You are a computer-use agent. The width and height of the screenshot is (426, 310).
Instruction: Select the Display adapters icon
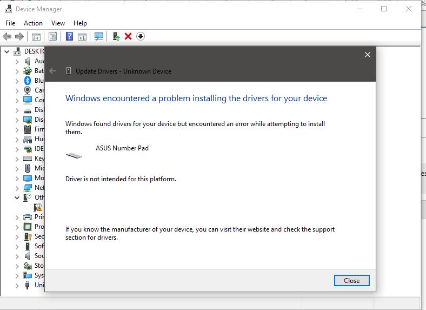pos(28,120)
